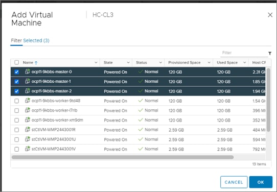Screen dimensions: 277x192
Task: Click the OK button
Action: click(261, 182)
